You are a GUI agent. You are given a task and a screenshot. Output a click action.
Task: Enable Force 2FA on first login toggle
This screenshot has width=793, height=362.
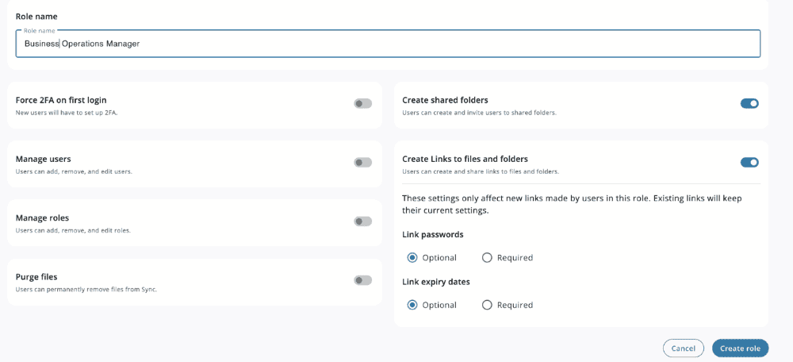[362, 103]
